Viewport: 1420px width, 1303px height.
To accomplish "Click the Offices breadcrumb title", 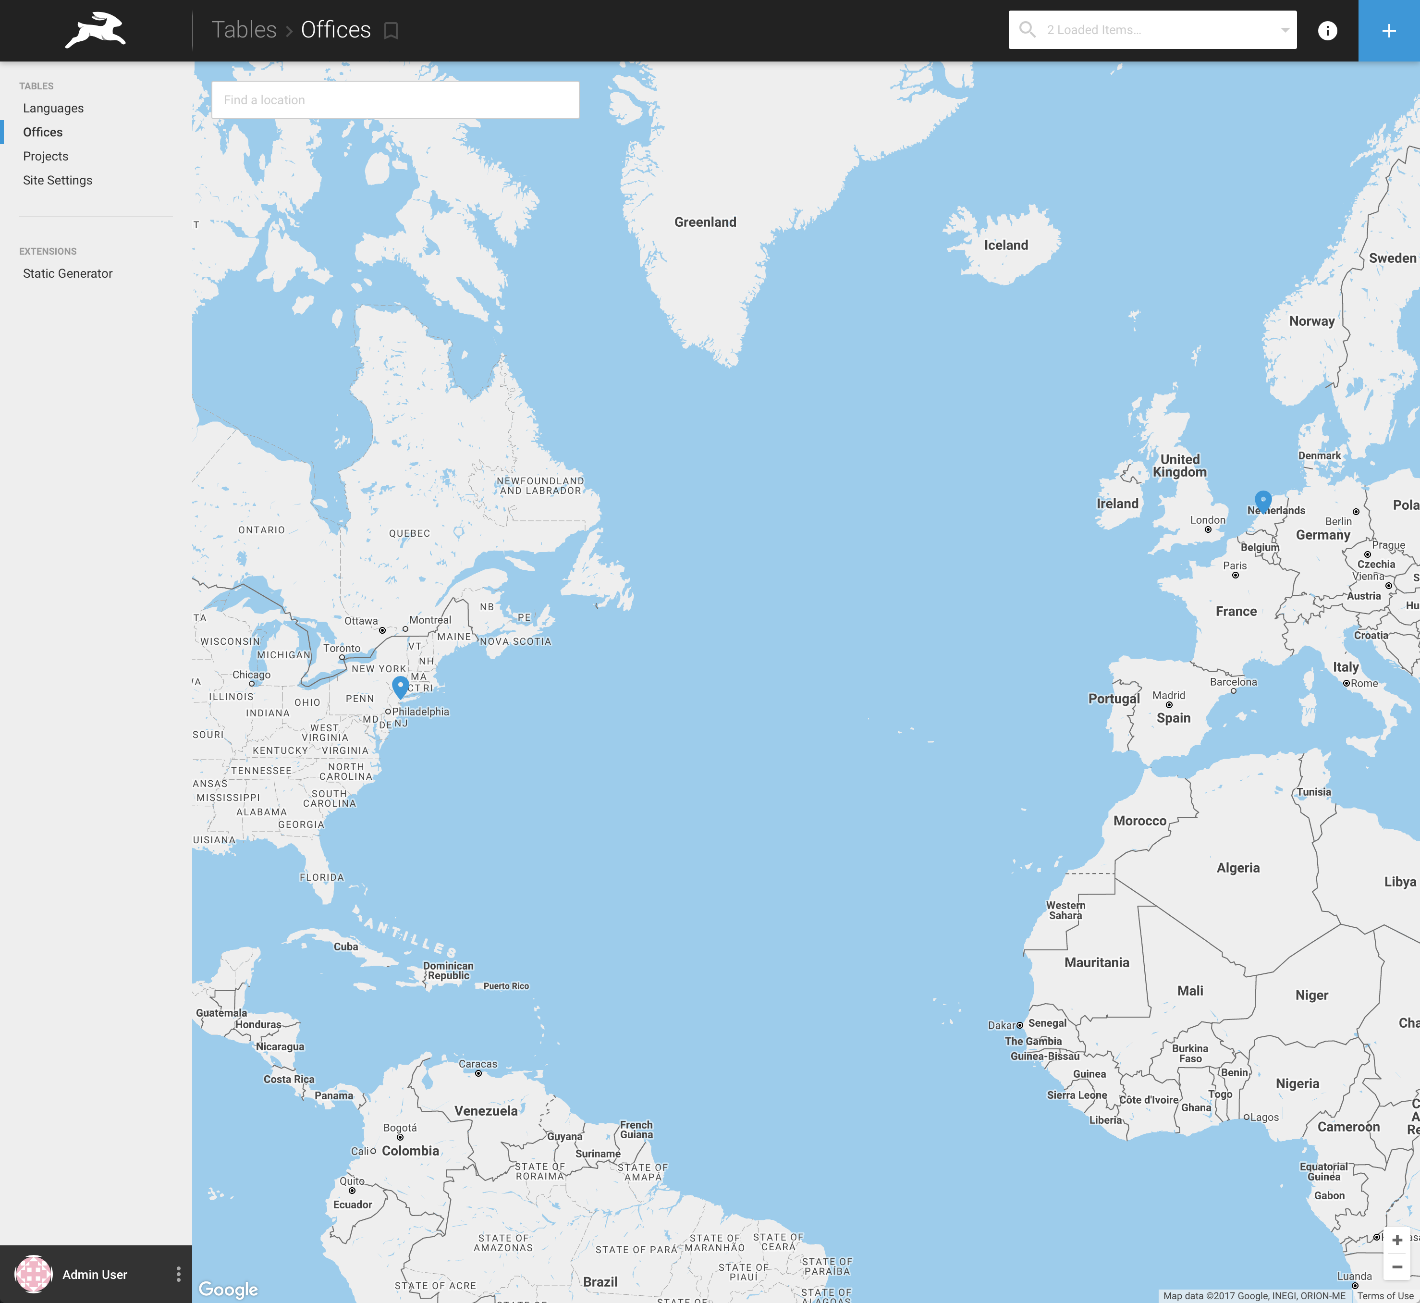I will tap(336, 30).
